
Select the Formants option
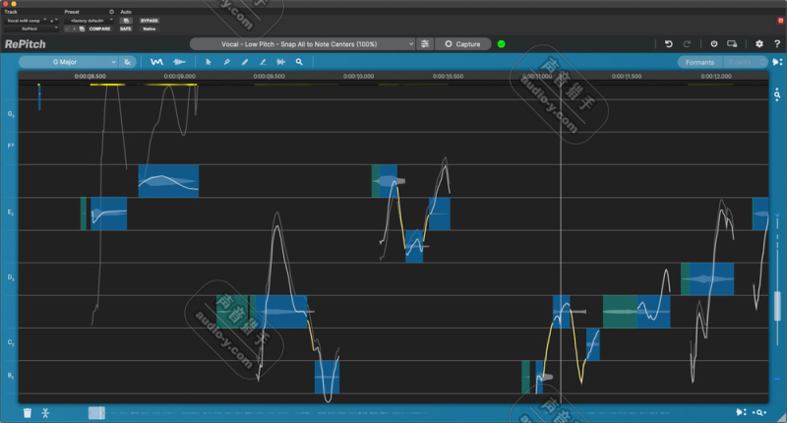[699, 62]
